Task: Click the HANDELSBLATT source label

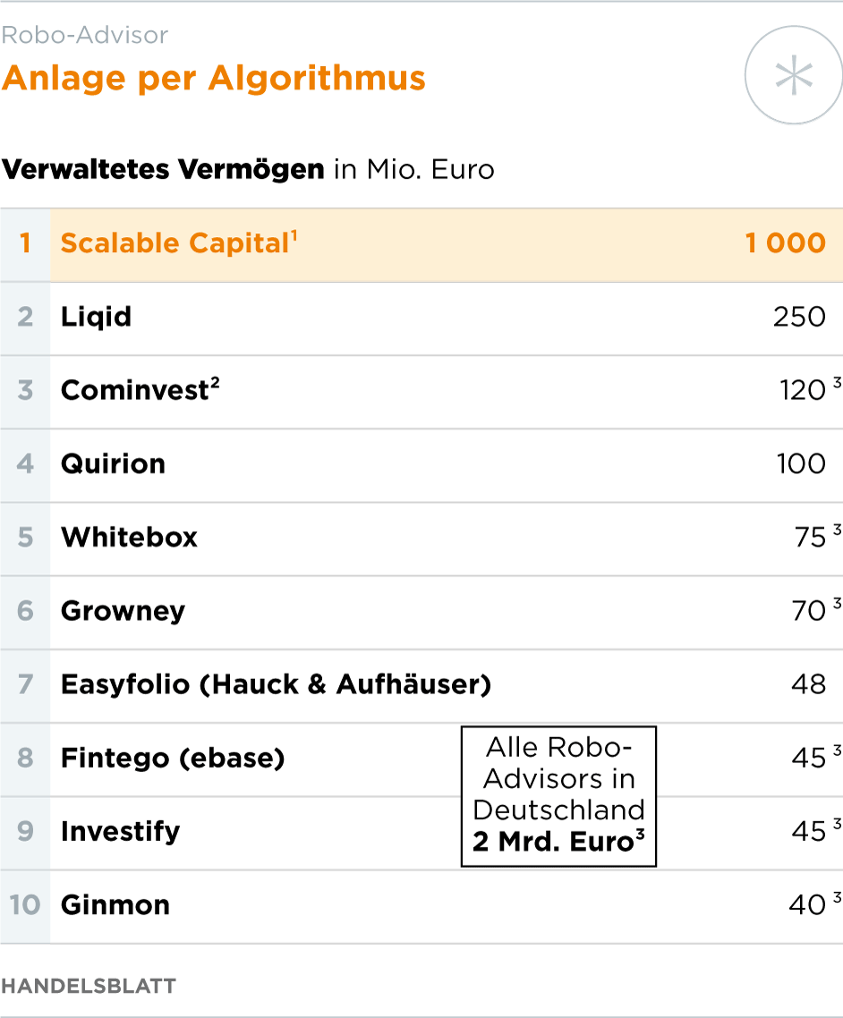Action: [89, 986]
